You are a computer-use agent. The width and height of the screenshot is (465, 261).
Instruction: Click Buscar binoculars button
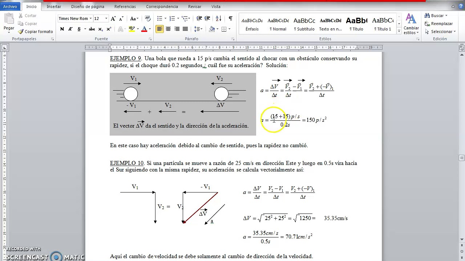tap(436, 16)
